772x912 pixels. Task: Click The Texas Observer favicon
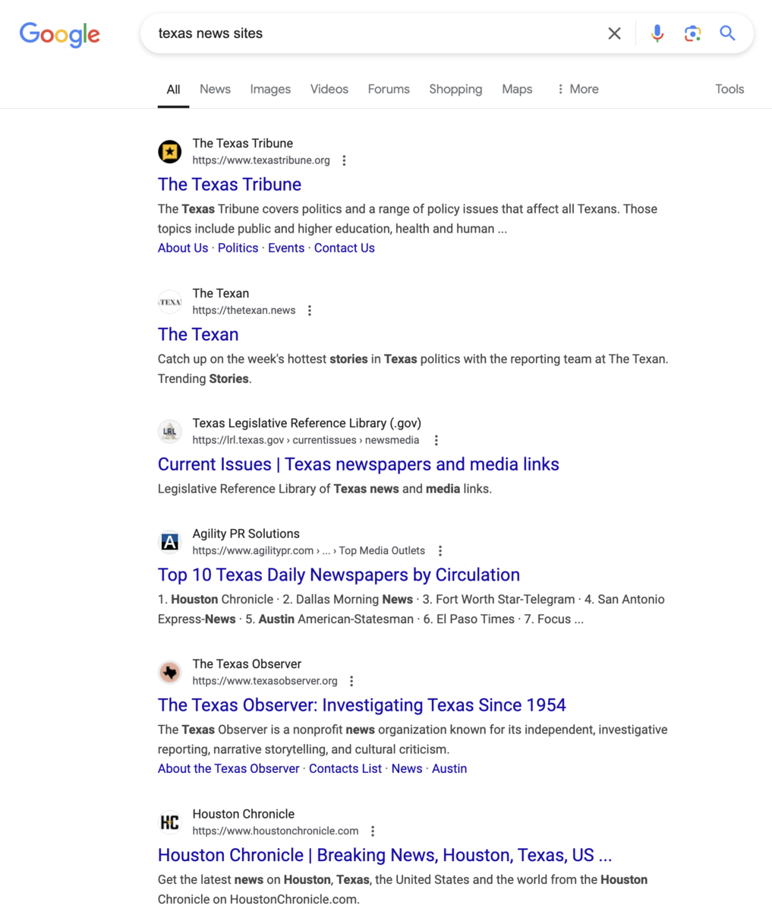(170, 672)
